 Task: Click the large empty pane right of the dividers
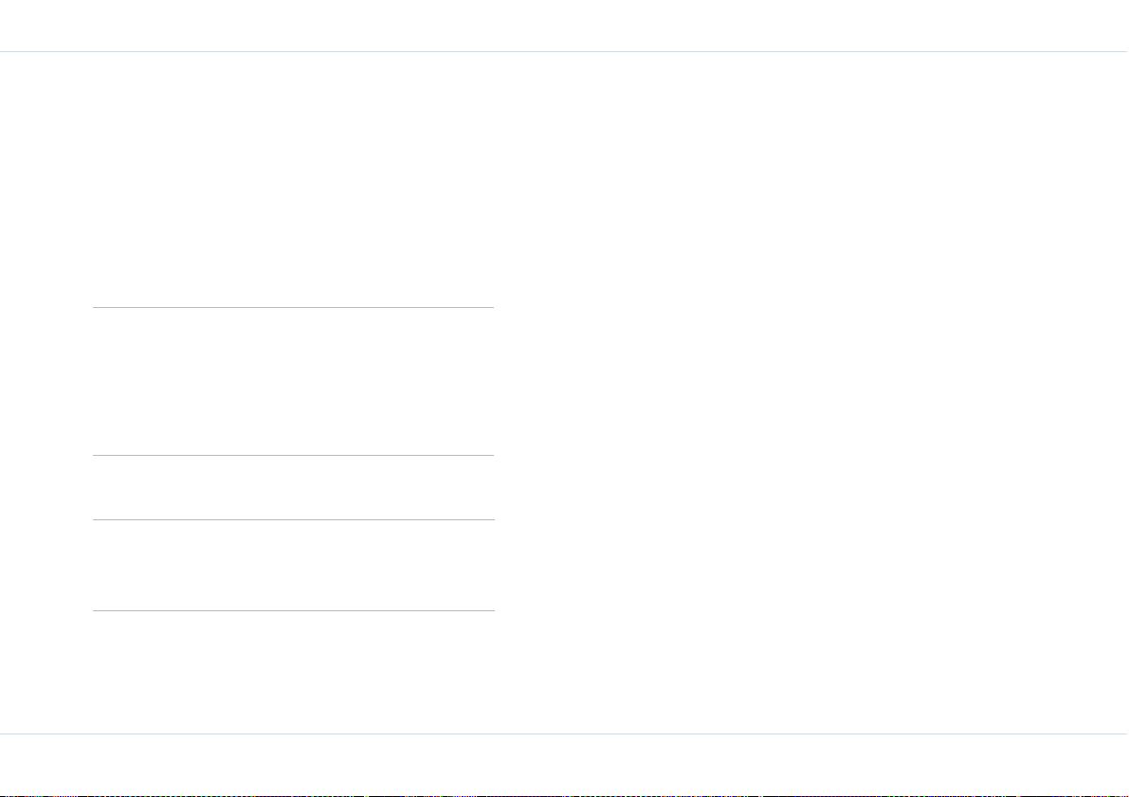(x=811, y=393)
